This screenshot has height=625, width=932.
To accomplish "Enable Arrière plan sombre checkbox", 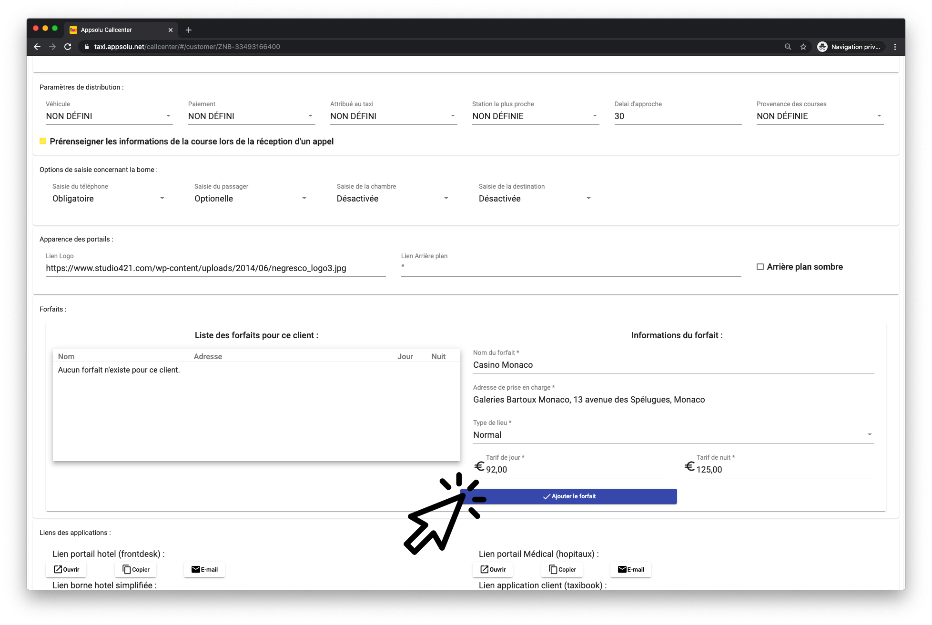I will (760, 267).
